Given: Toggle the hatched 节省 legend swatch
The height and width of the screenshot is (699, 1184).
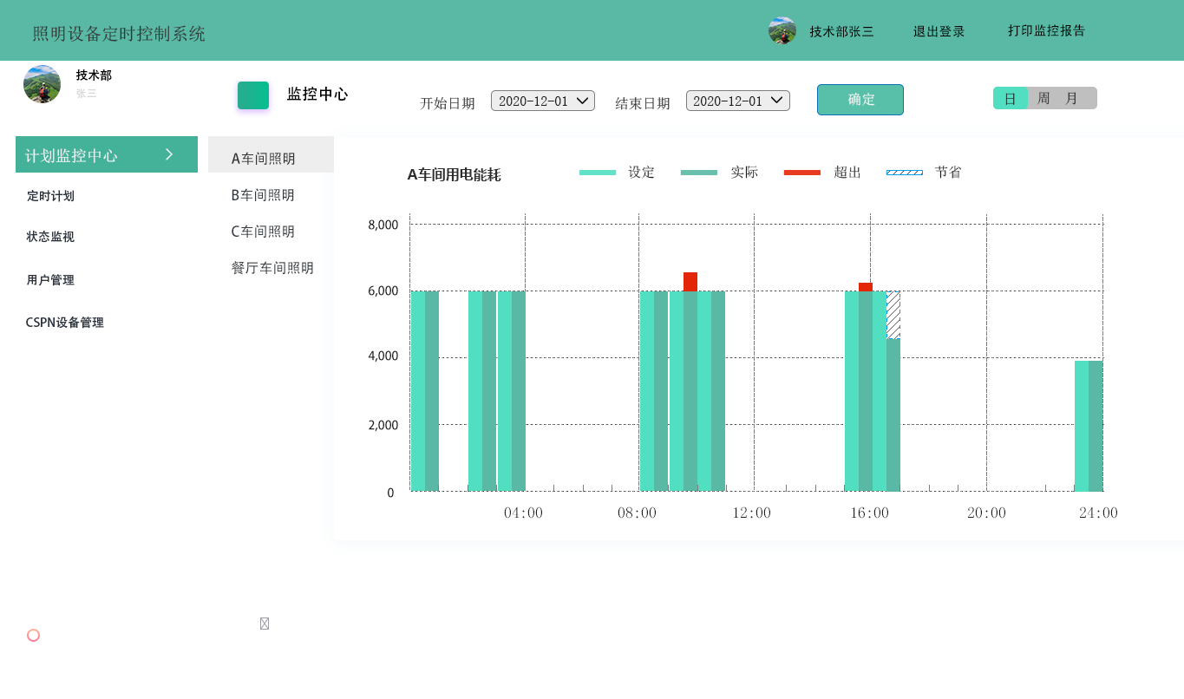Looking at the screenshot, I should (x=905, y=173).
